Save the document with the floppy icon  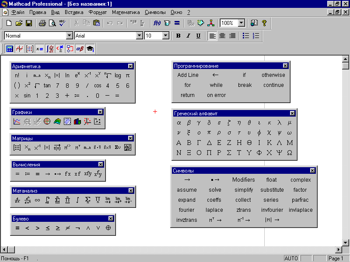29,23
